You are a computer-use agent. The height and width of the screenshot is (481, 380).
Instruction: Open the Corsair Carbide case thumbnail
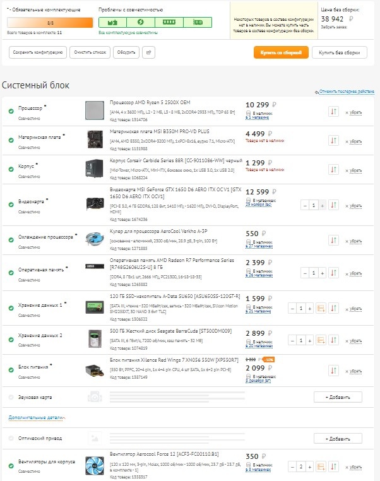tap(95, 168)
